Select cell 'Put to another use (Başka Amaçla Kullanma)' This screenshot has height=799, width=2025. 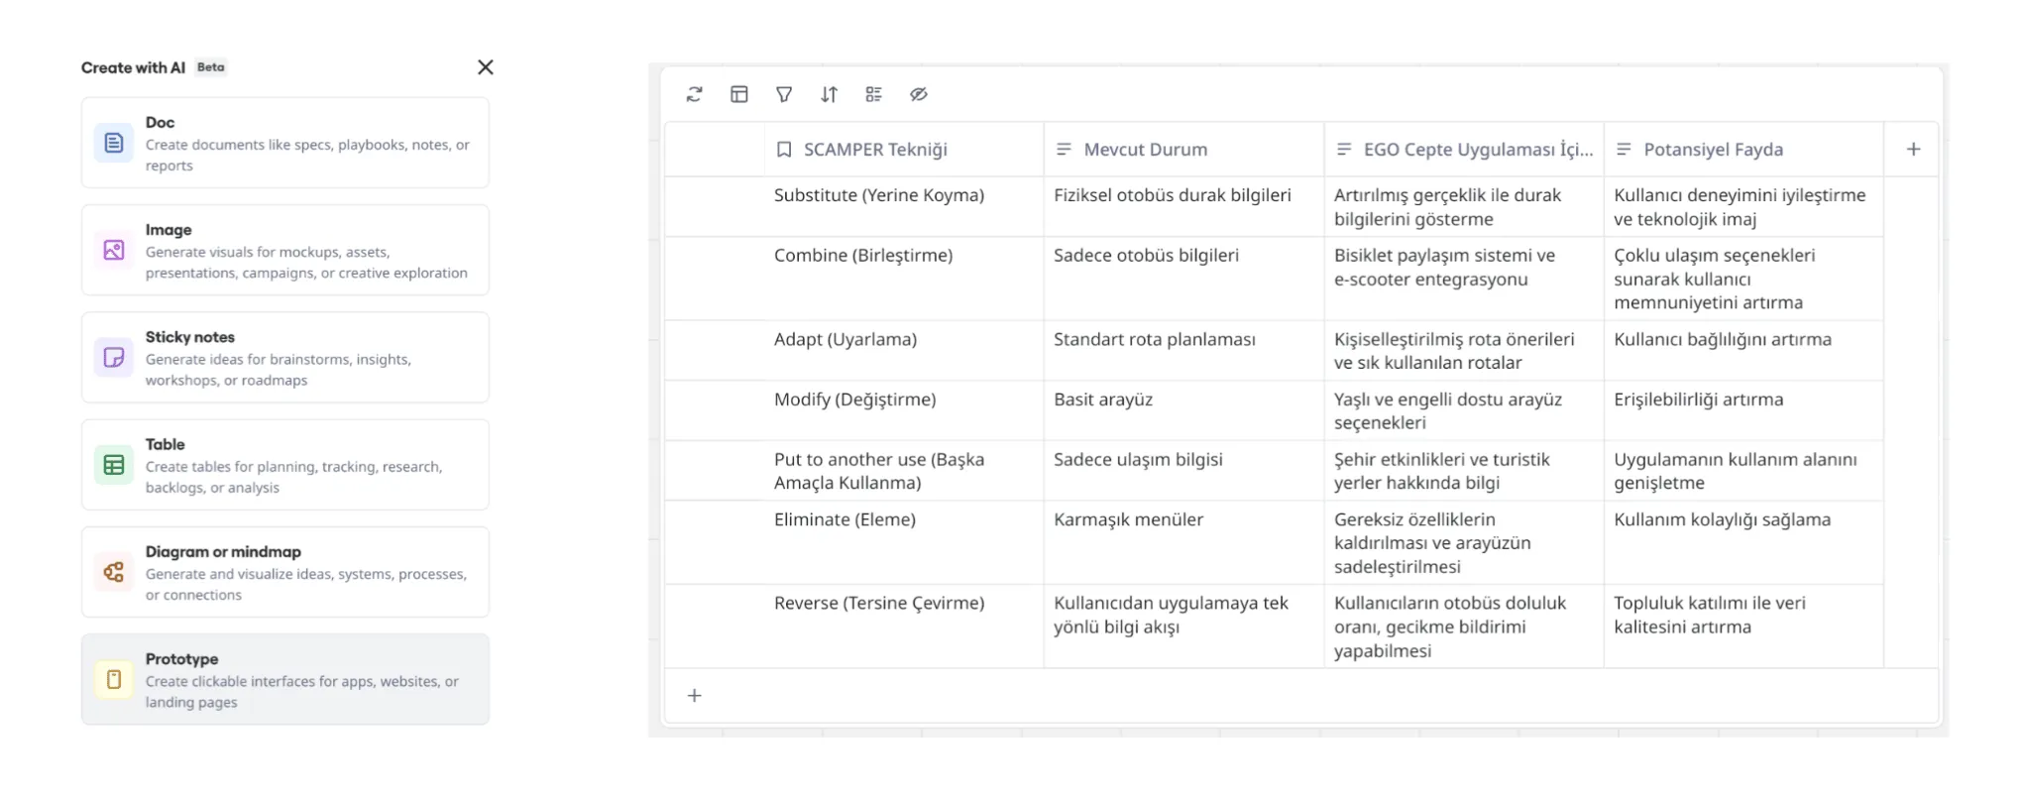[904, 471]
